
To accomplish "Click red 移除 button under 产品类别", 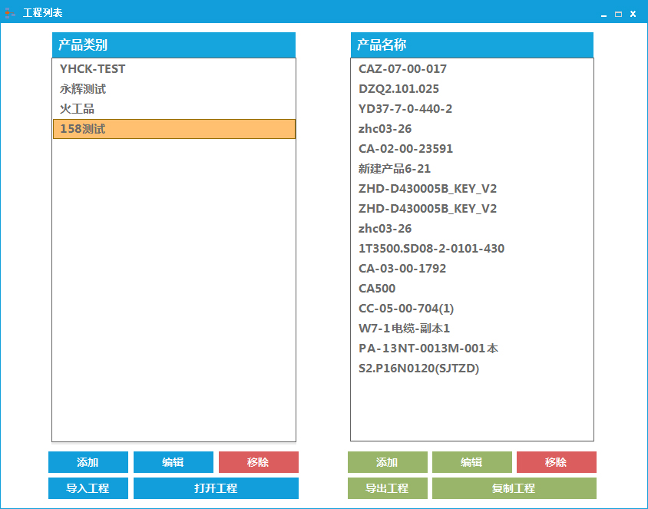I will 258,462.
